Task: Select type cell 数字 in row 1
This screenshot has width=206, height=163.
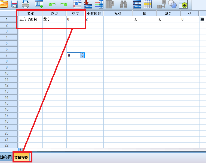Action: (x=54, y=19)
